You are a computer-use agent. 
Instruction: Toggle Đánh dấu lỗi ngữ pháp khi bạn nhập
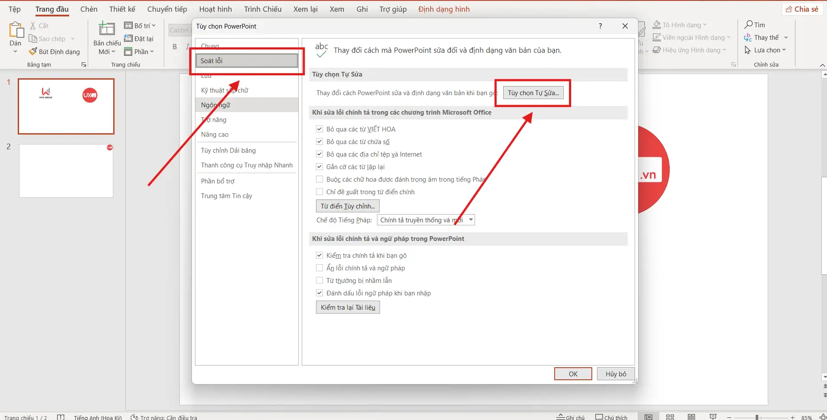click(x=319, y=293)
